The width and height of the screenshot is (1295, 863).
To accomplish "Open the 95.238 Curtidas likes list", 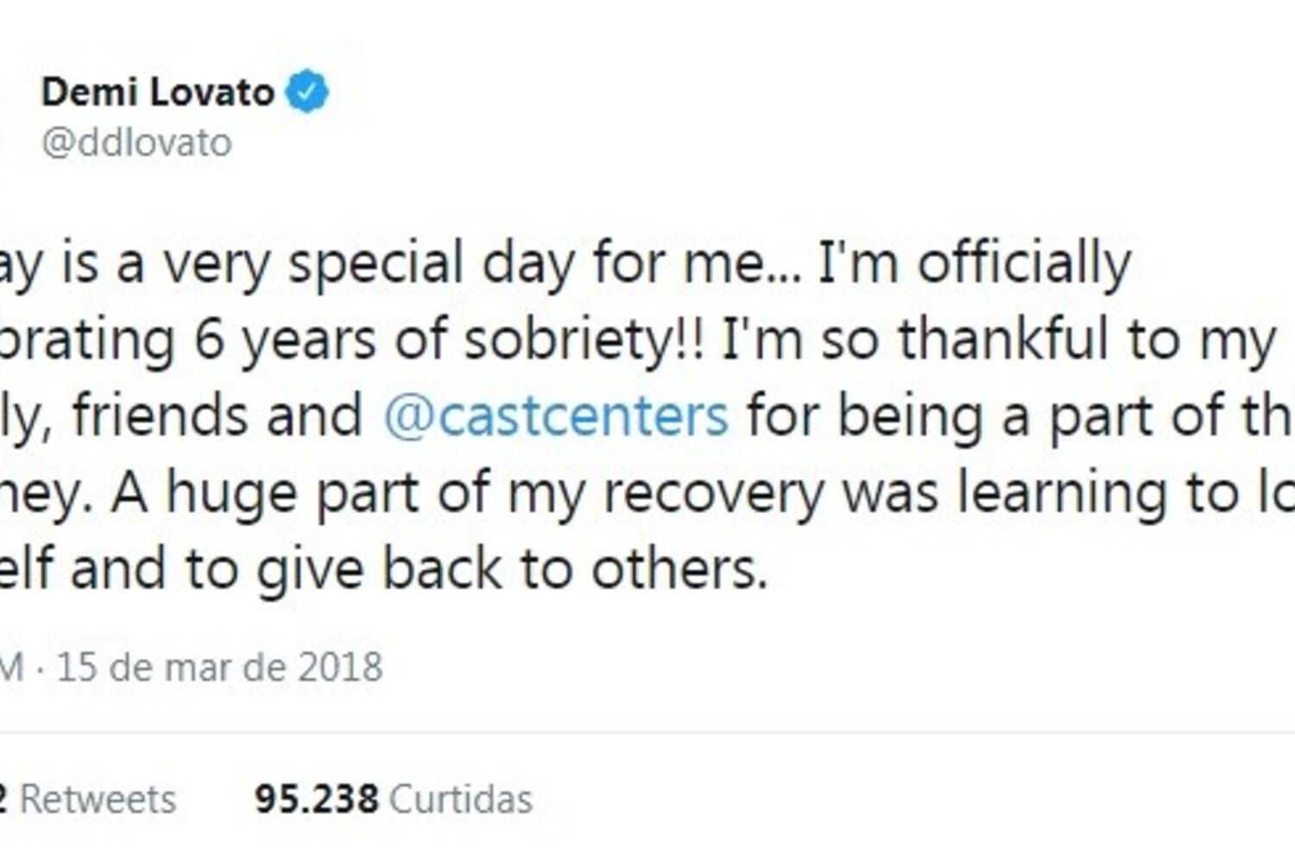I will (x=393, y=799).
